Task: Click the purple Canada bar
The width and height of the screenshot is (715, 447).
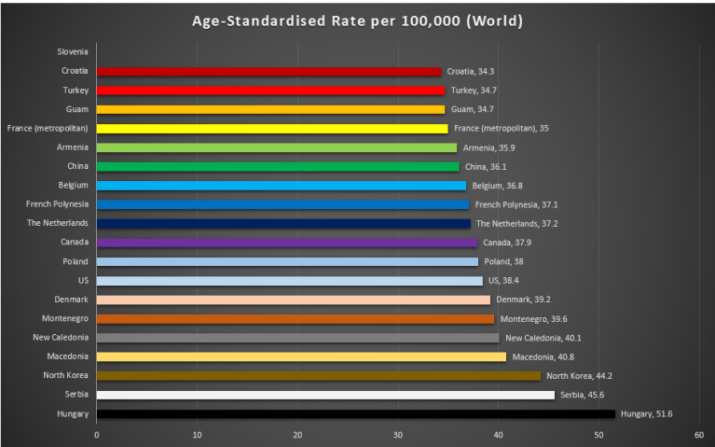Action: 286,243
